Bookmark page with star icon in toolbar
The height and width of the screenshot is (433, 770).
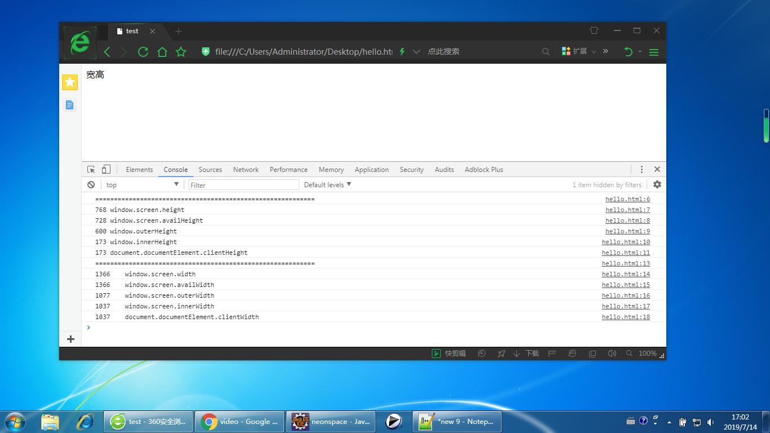(181, 52)
